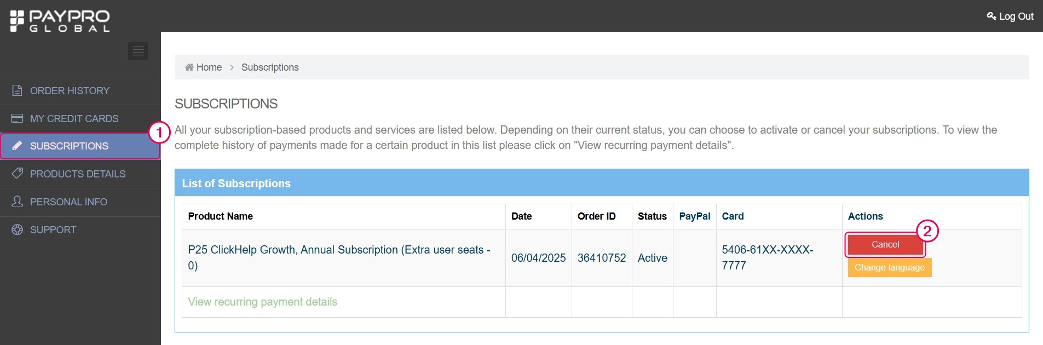Click the SUBSCRIPTIONS page heading
1043x345 pixels.
pos(226,104)
